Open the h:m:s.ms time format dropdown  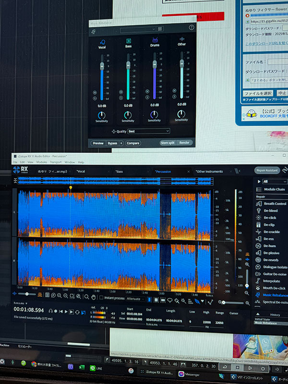click(x=20, y=303)
